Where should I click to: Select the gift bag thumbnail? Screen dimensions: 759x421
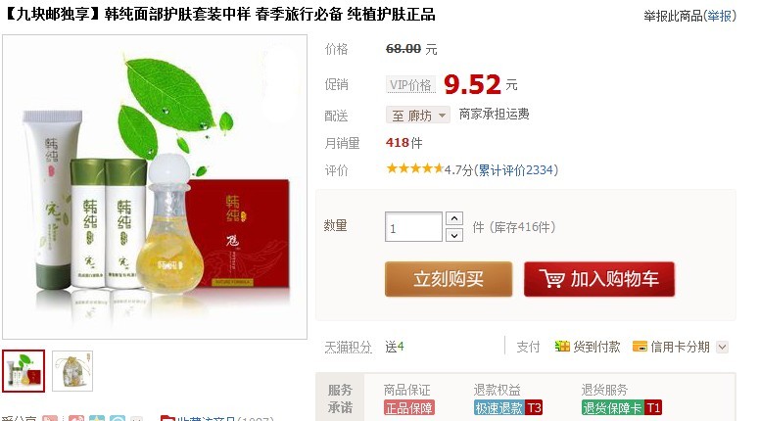[x=72, y=371]
